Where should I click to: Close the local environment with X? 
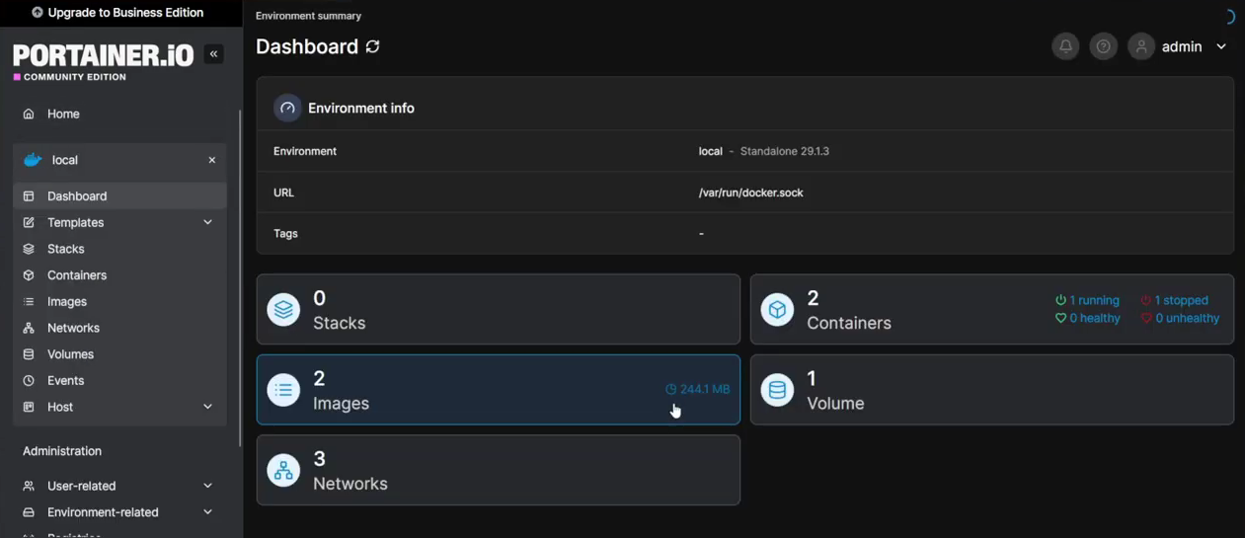click(211, 160)
